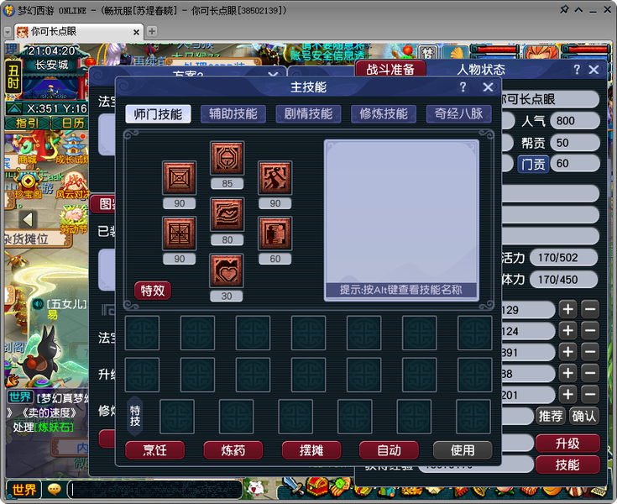The height and width of the screenshot is (504, 617).
Task: Select the skill icon with level 85
Action: pyautogui.click(x=227, y=158)
